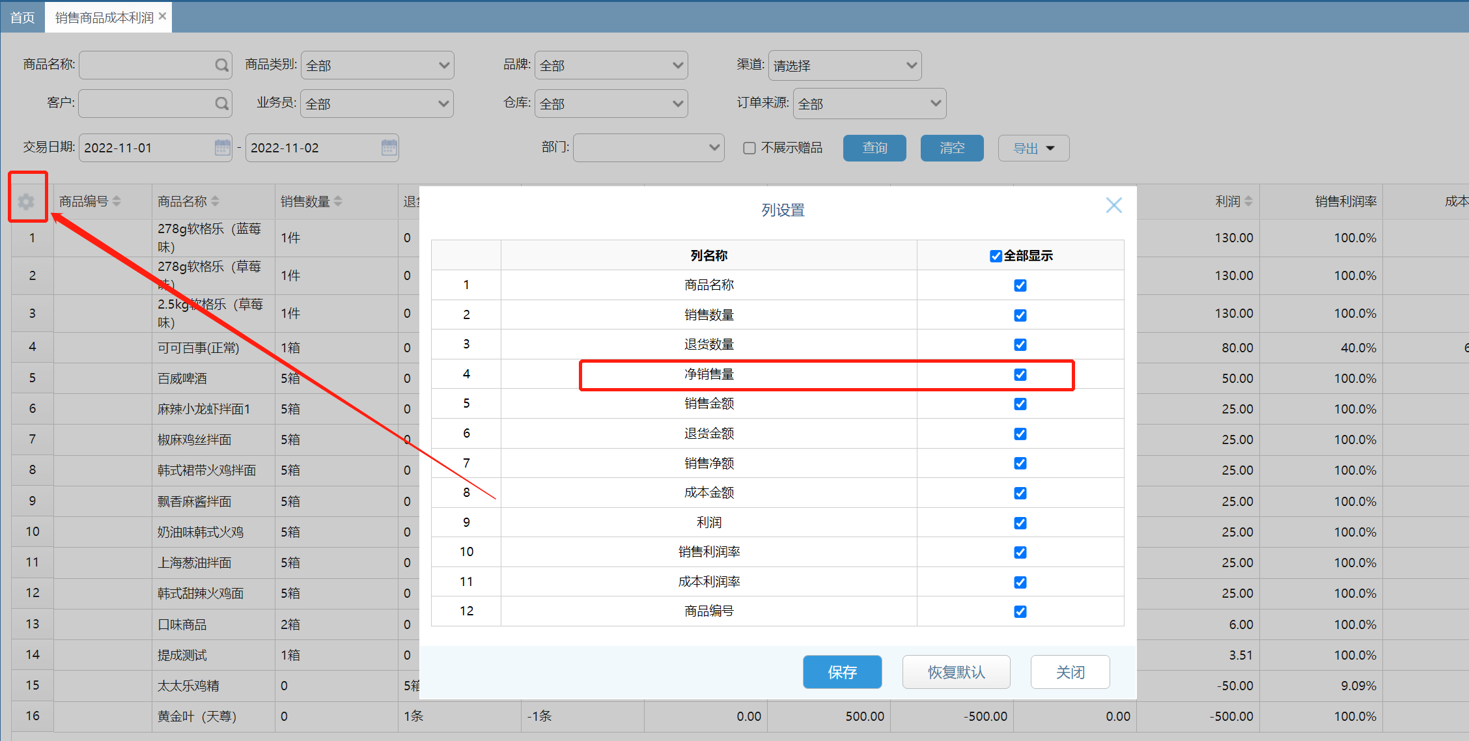Uncheck the 净销售量 column checkbox
The height and width of the screenshot is (741, 1469).
tap(1020, 374)
